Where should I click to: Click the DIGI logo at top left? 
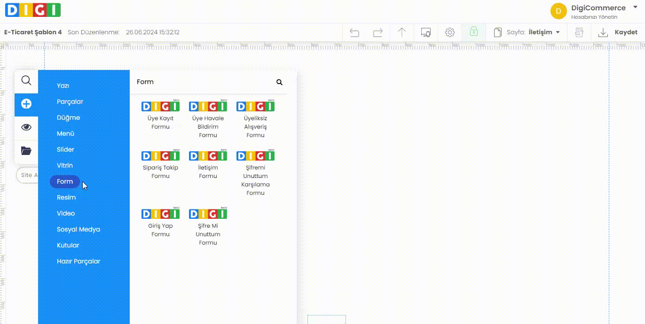pos(32,10)
